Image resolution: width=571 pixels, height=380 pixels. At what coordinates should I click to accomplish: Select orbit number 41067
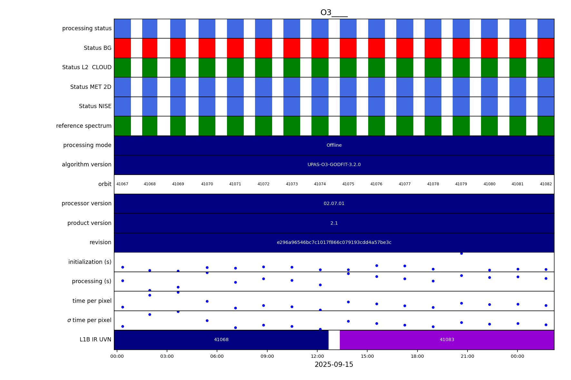pyautogui.click(x=122, y=184)
